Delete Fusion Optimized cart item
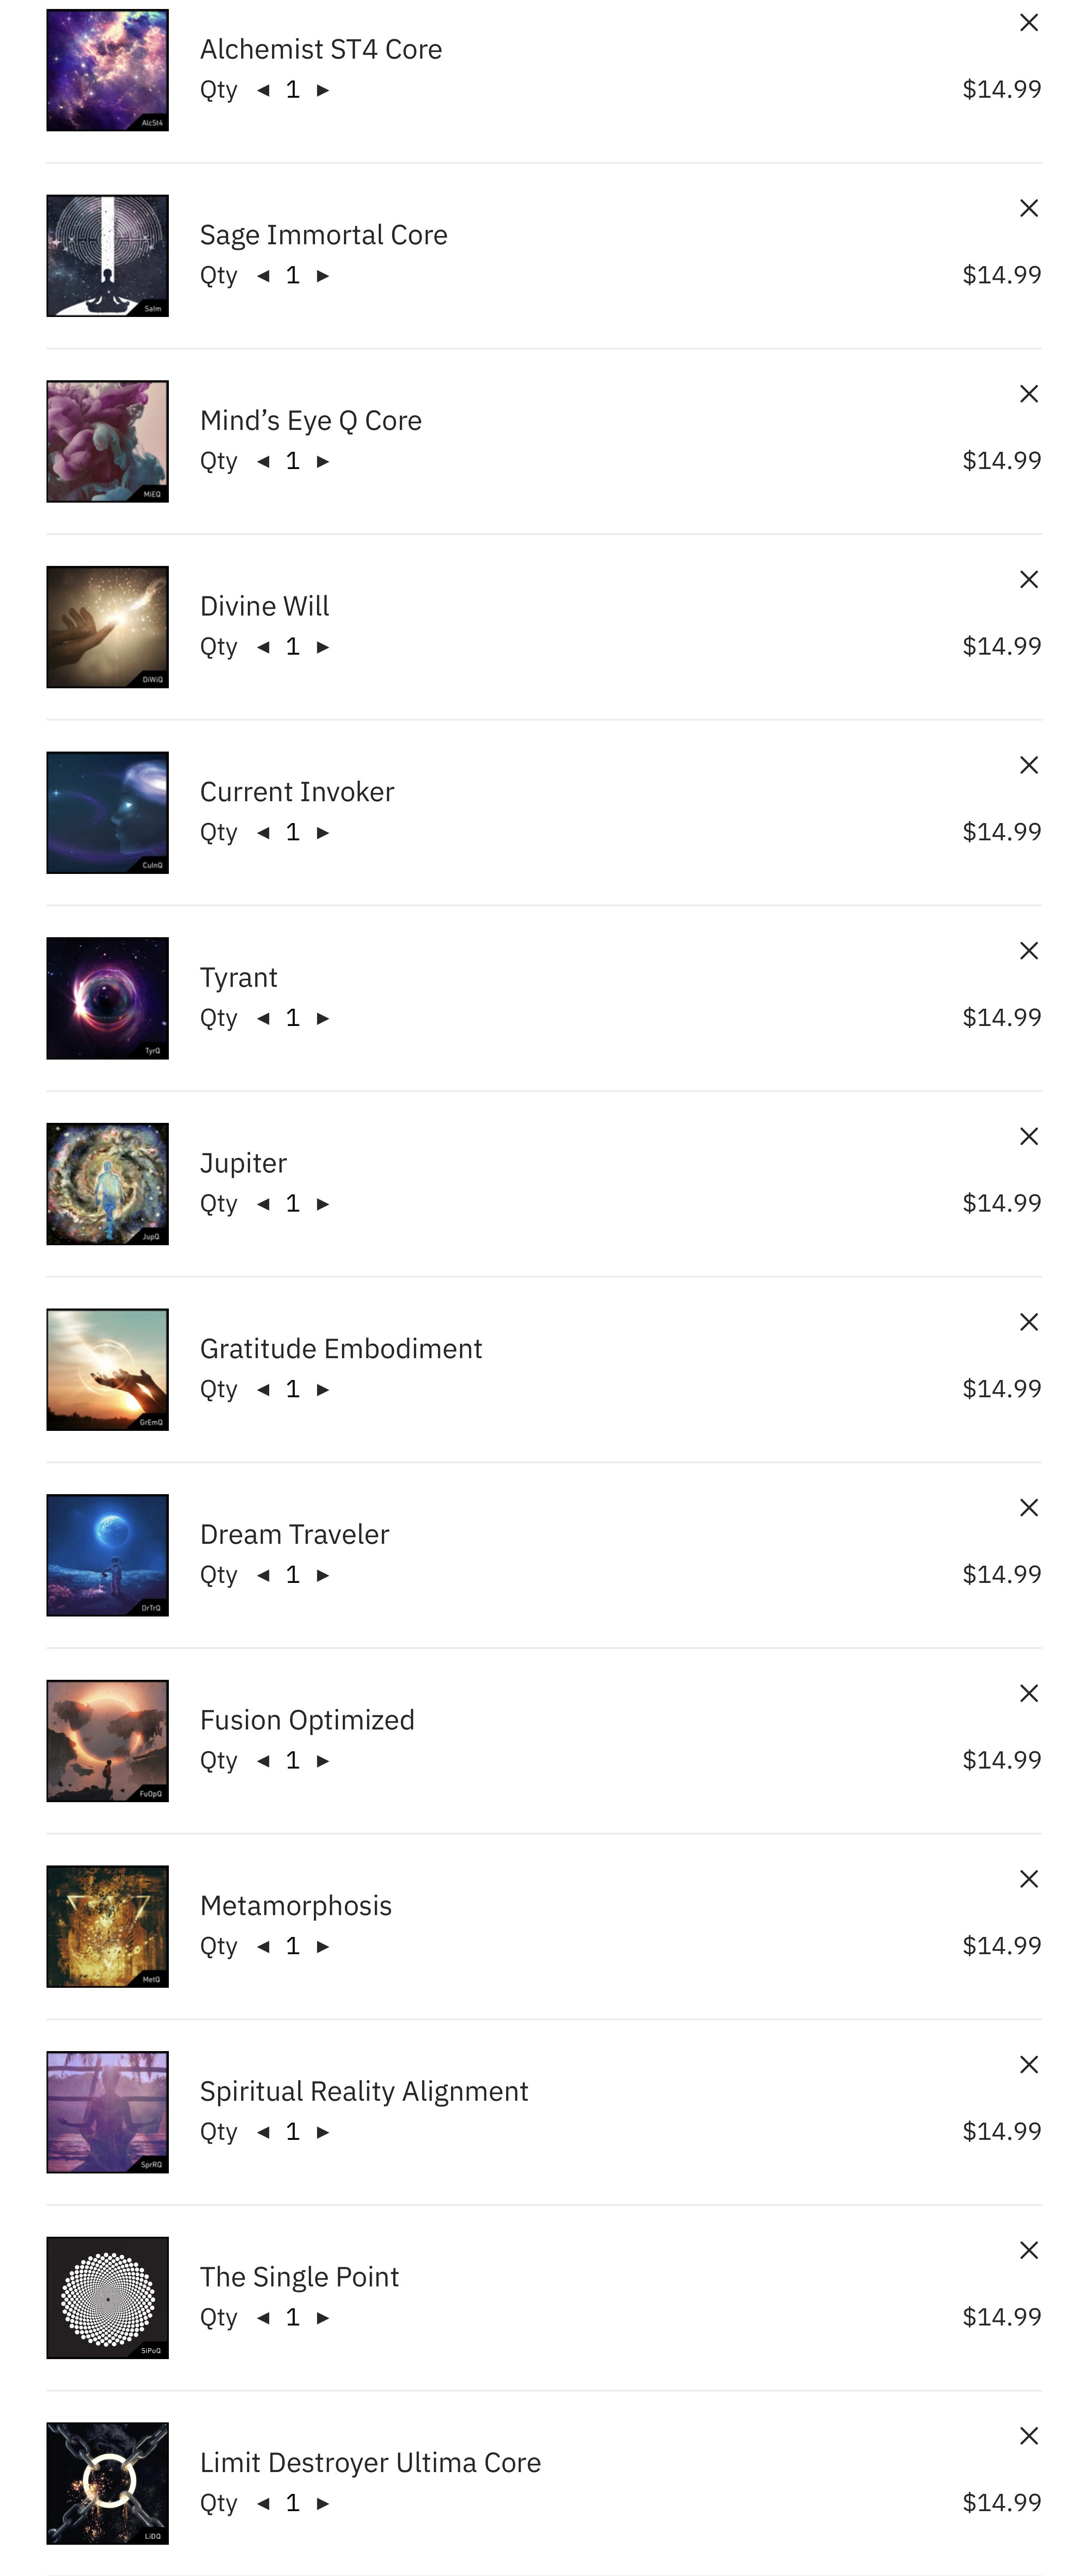Image resolution: width=1092 pixels, height=2576 pixels. tap(1028, 1693)
